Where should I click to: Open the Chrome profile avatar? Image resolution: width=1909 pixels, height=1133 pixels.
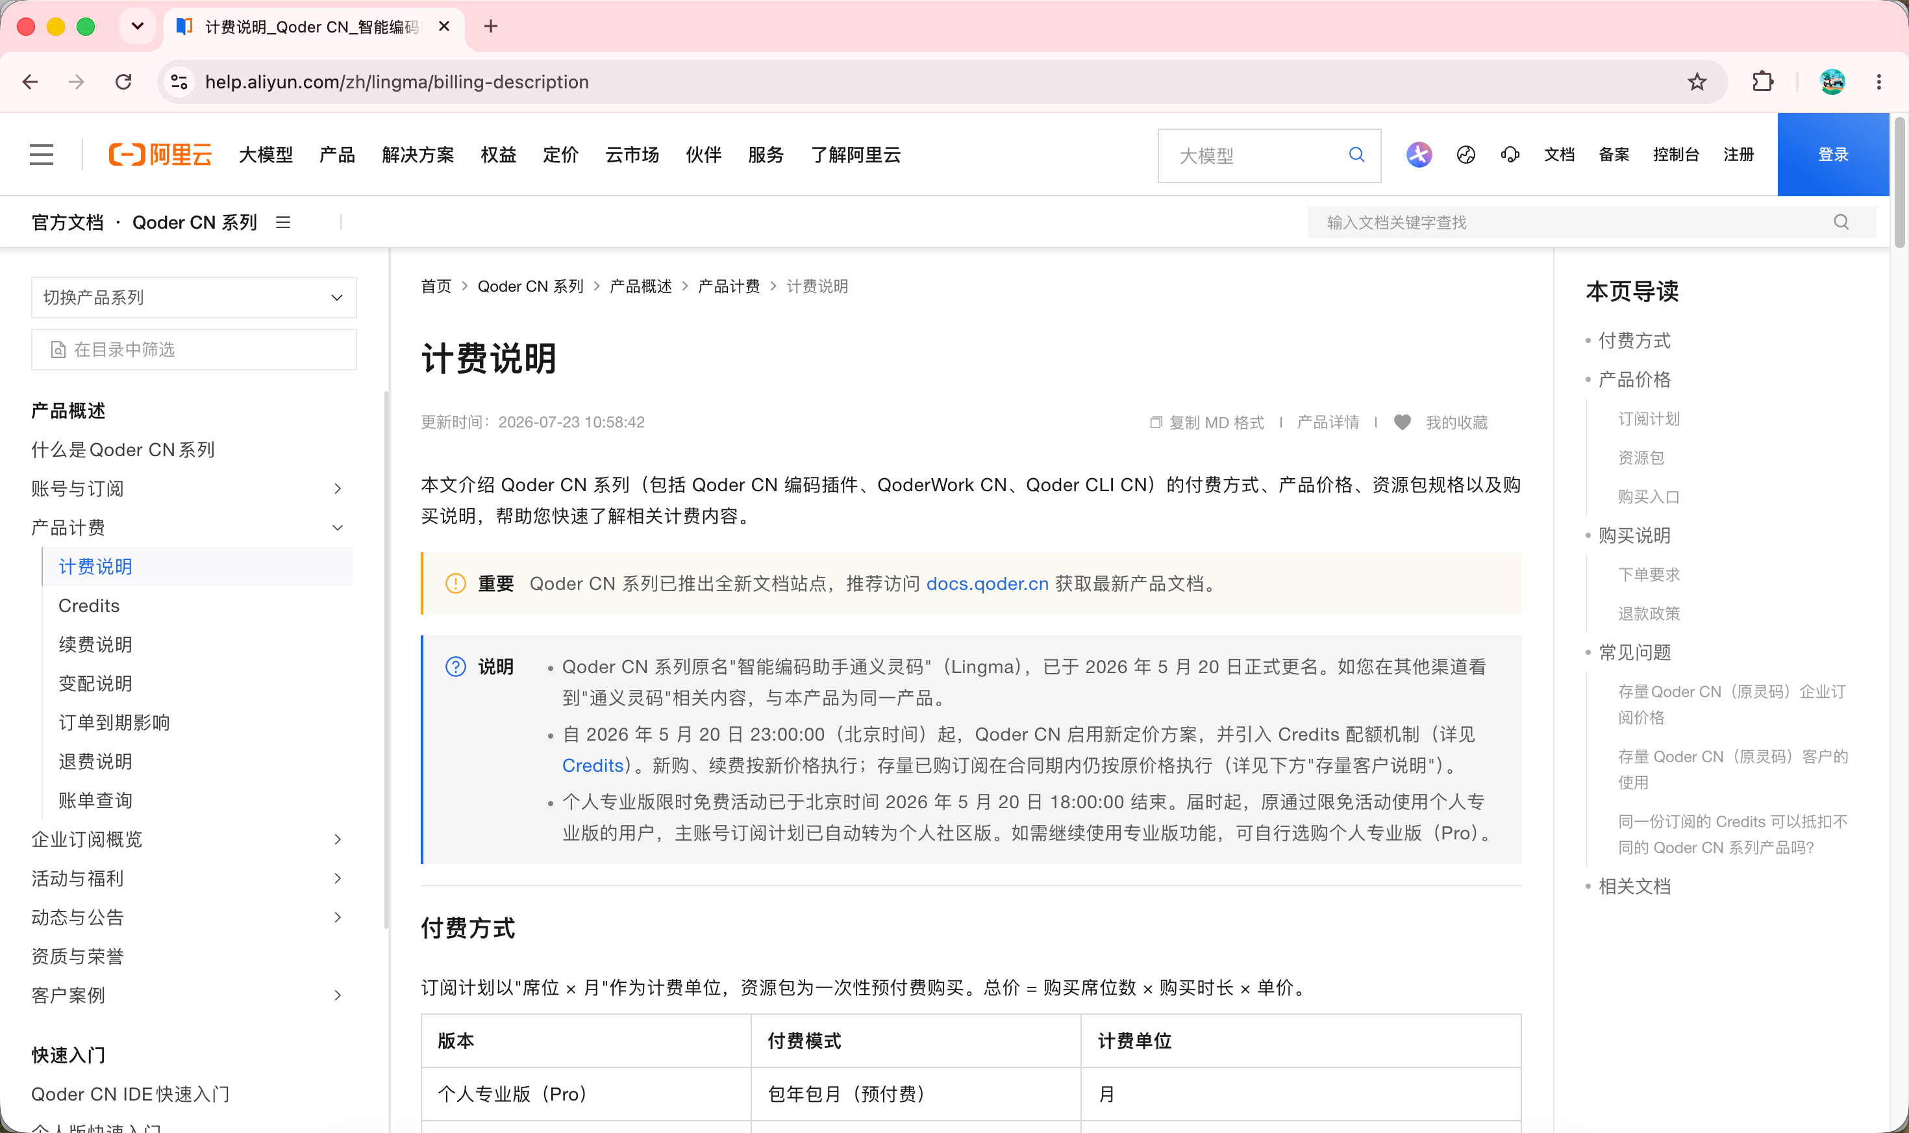click(1832, 82)
